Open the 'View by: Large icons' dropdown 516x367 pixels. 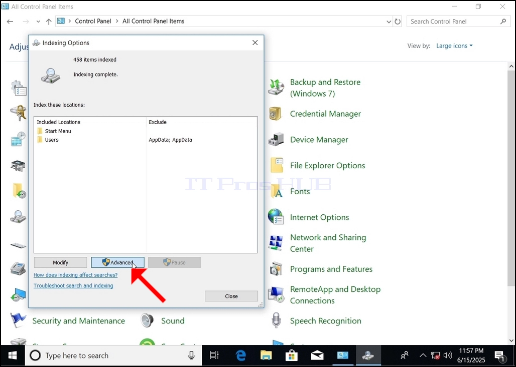tap(454, 46)
